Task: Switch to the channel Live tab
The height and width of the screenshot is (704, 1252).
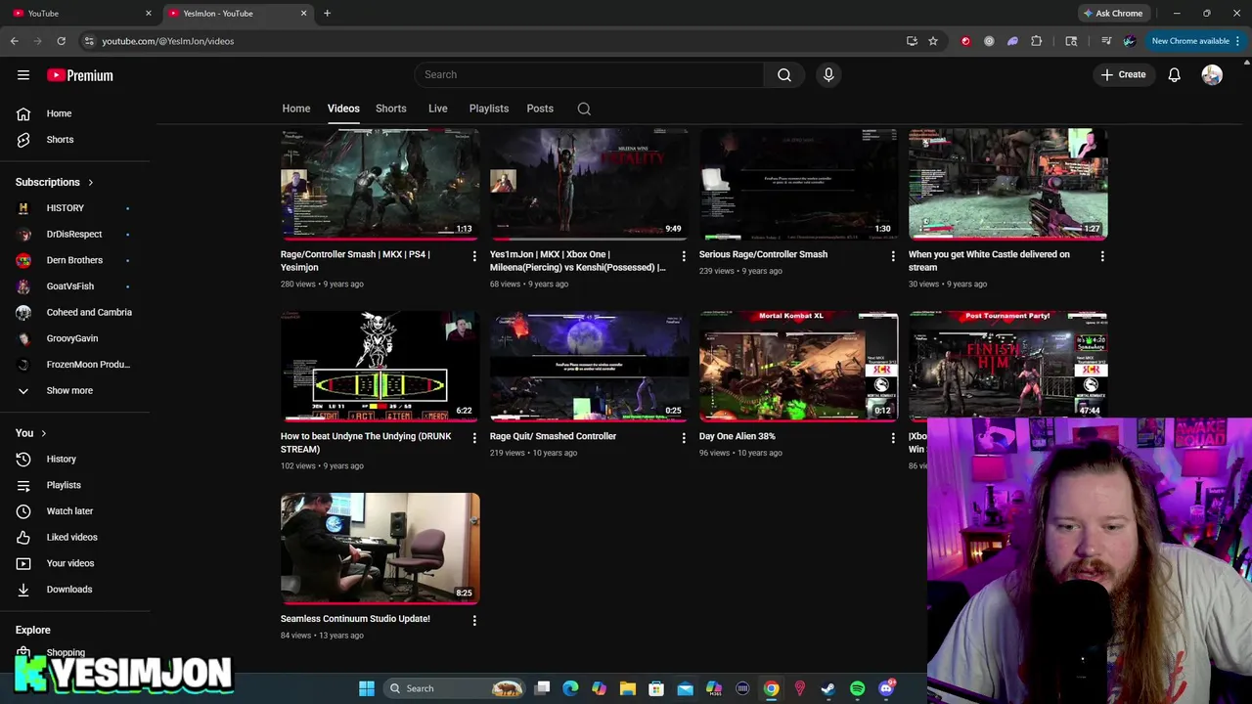Action: coord(437,109)
